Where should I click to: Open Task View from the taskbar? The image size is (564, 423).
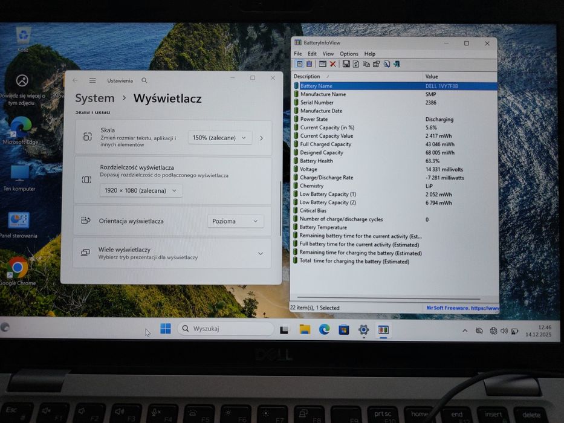click(x=284, y=329)
